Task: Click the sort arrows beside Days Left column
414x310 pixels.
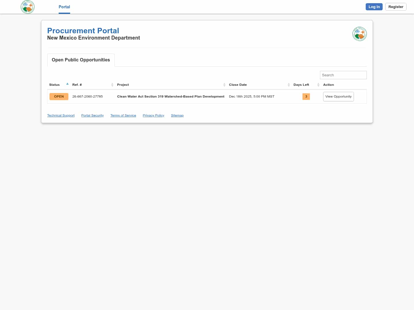Action: click(x=318, y=85)
